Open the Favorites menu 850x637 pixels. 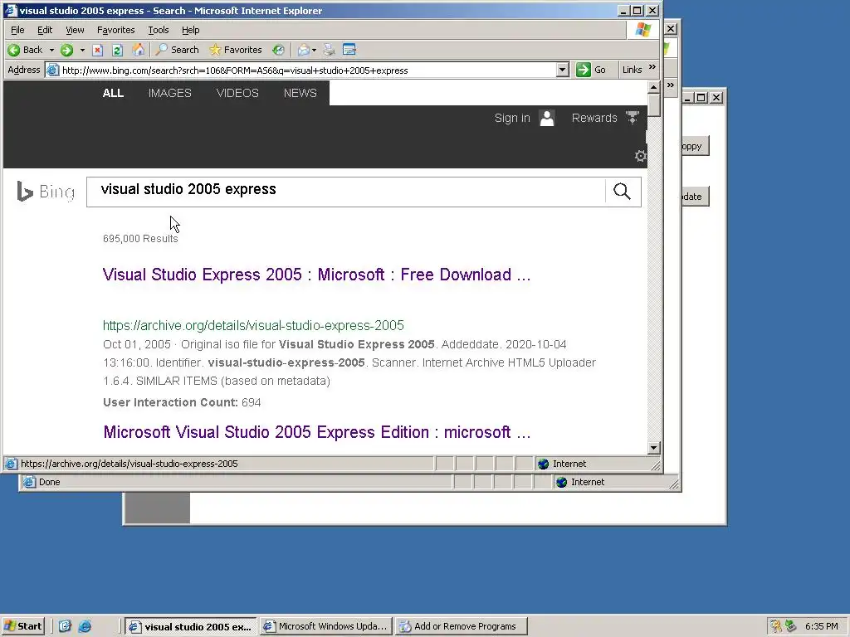(115, 30)
